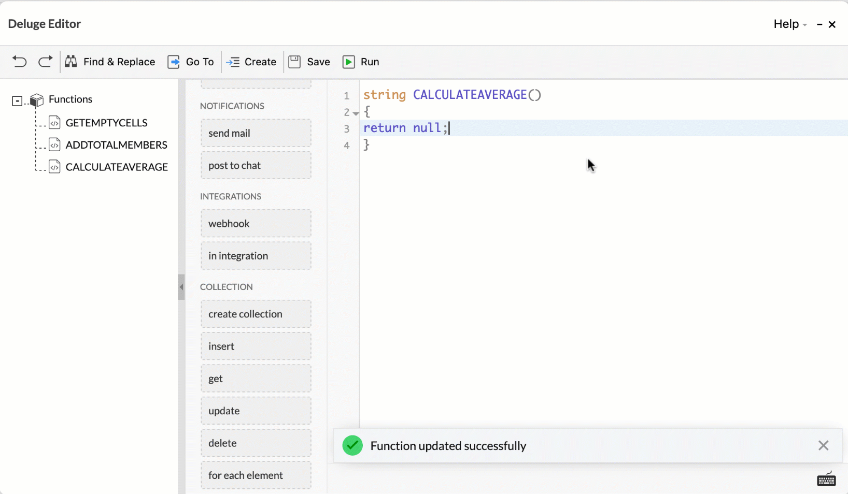The image size is (848, 494).
Task: Save the function using Save icon
Action: pyautogui.click(x=294, y=62)
